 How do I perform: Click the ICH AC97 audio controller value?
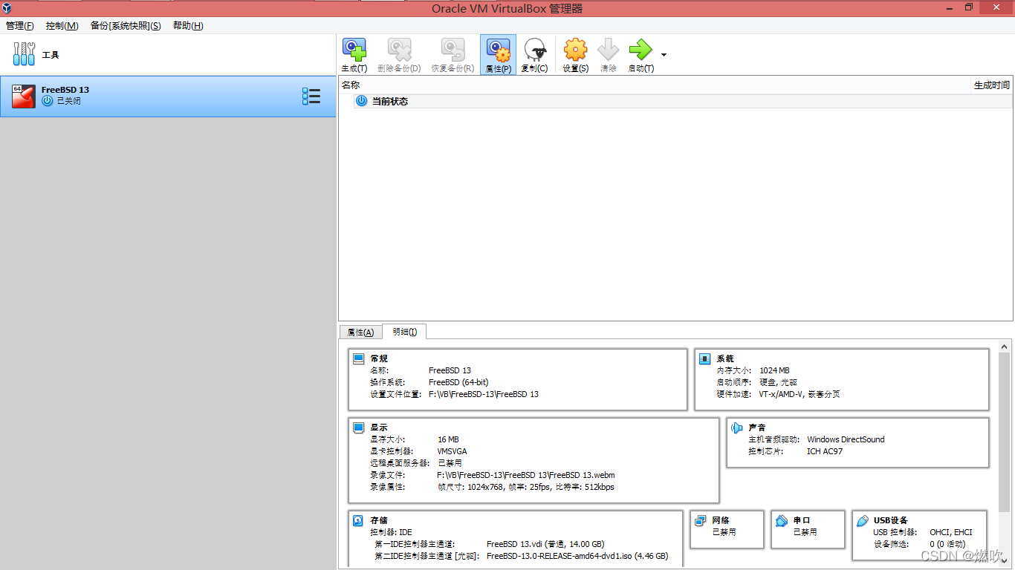(x=825, y=451)
